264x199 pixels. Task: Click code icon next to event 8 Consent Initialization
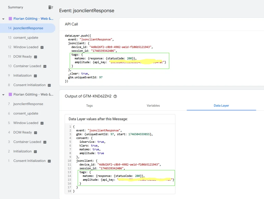[49, 85]
